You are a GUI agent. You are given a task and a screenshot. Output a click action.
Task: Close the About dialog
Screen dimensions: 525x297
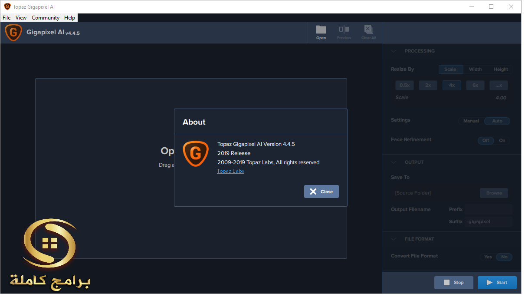tap(322, 191)
